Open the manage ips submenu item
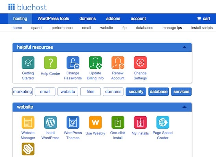The width and height of the screenshot is (216, 157). [x=172, y=28]
